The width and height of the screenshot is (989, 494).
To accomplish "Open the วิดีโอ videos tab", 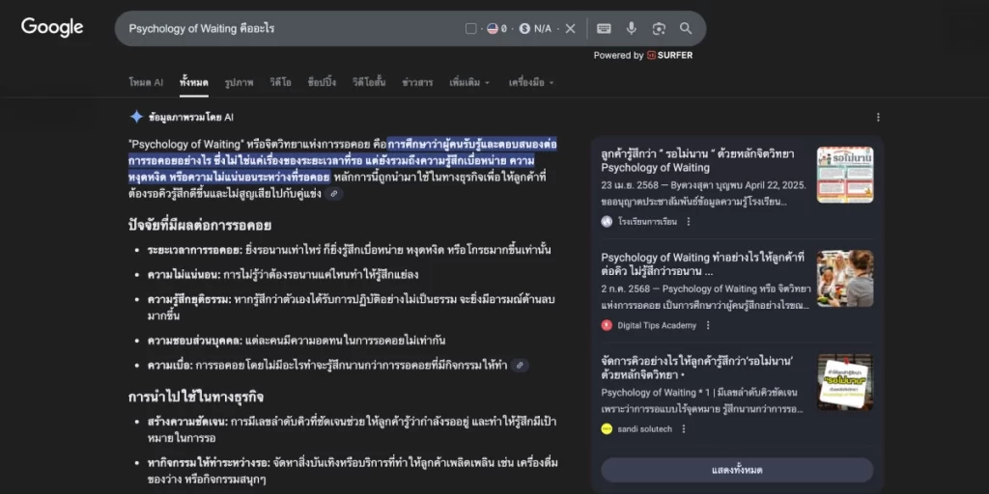I will 280,83.
